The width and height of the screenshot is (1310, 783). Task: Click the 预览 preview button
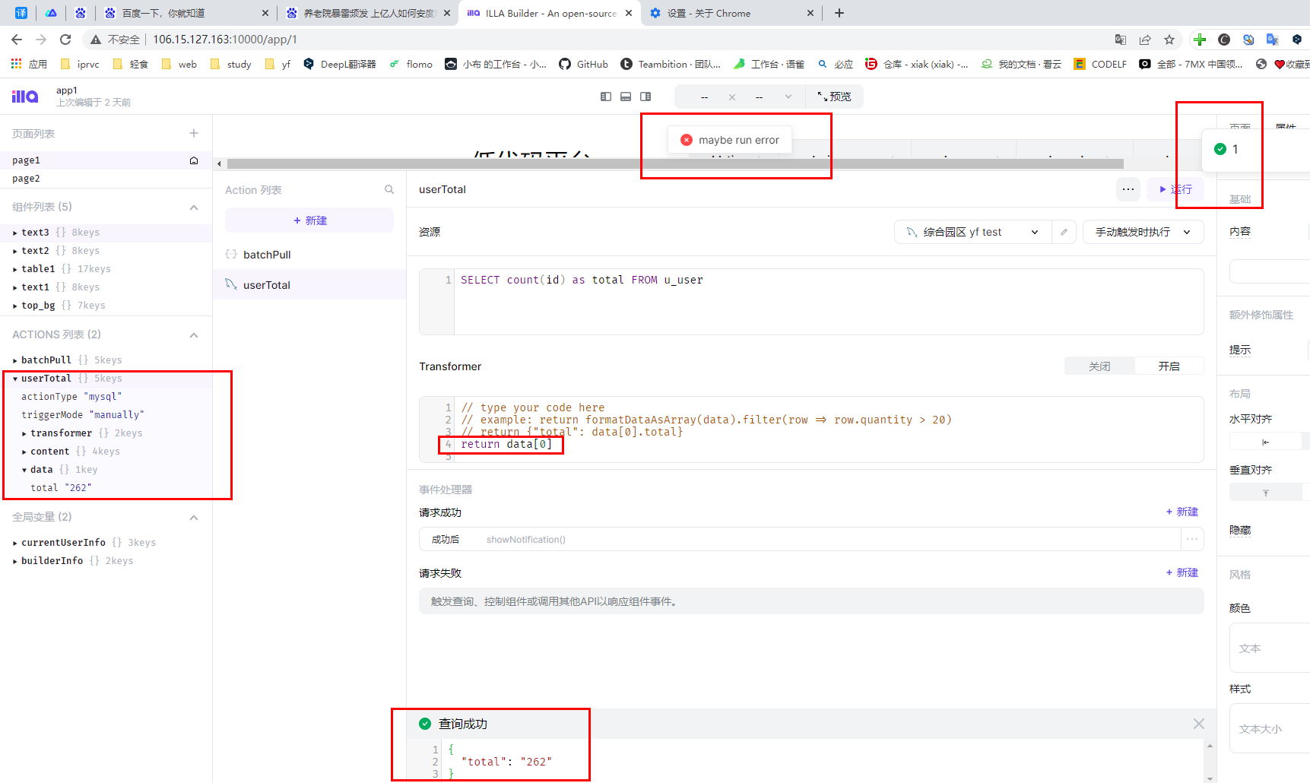click(834, 97)
